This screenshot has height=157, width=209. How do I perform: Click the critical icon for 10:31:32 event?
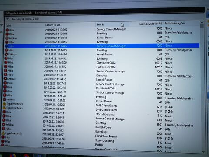click(5, 99)
